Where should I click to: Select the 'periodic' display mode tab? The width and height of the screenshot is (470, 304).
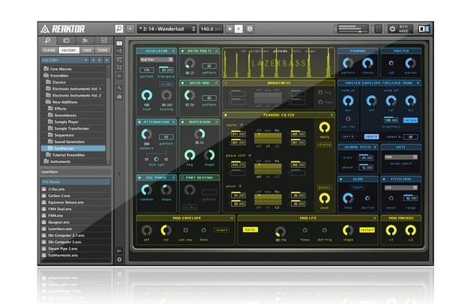[x=280, y=52]
